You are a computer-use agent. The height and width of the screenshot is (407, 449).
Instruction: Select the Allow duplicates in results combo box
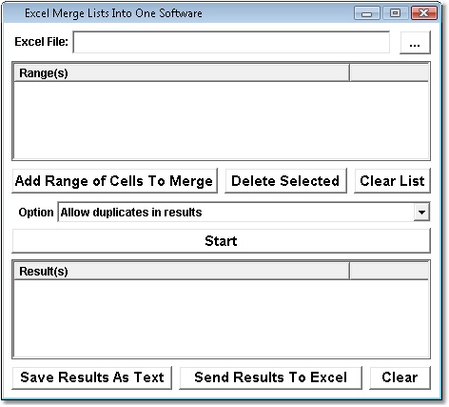coord(244,213)
